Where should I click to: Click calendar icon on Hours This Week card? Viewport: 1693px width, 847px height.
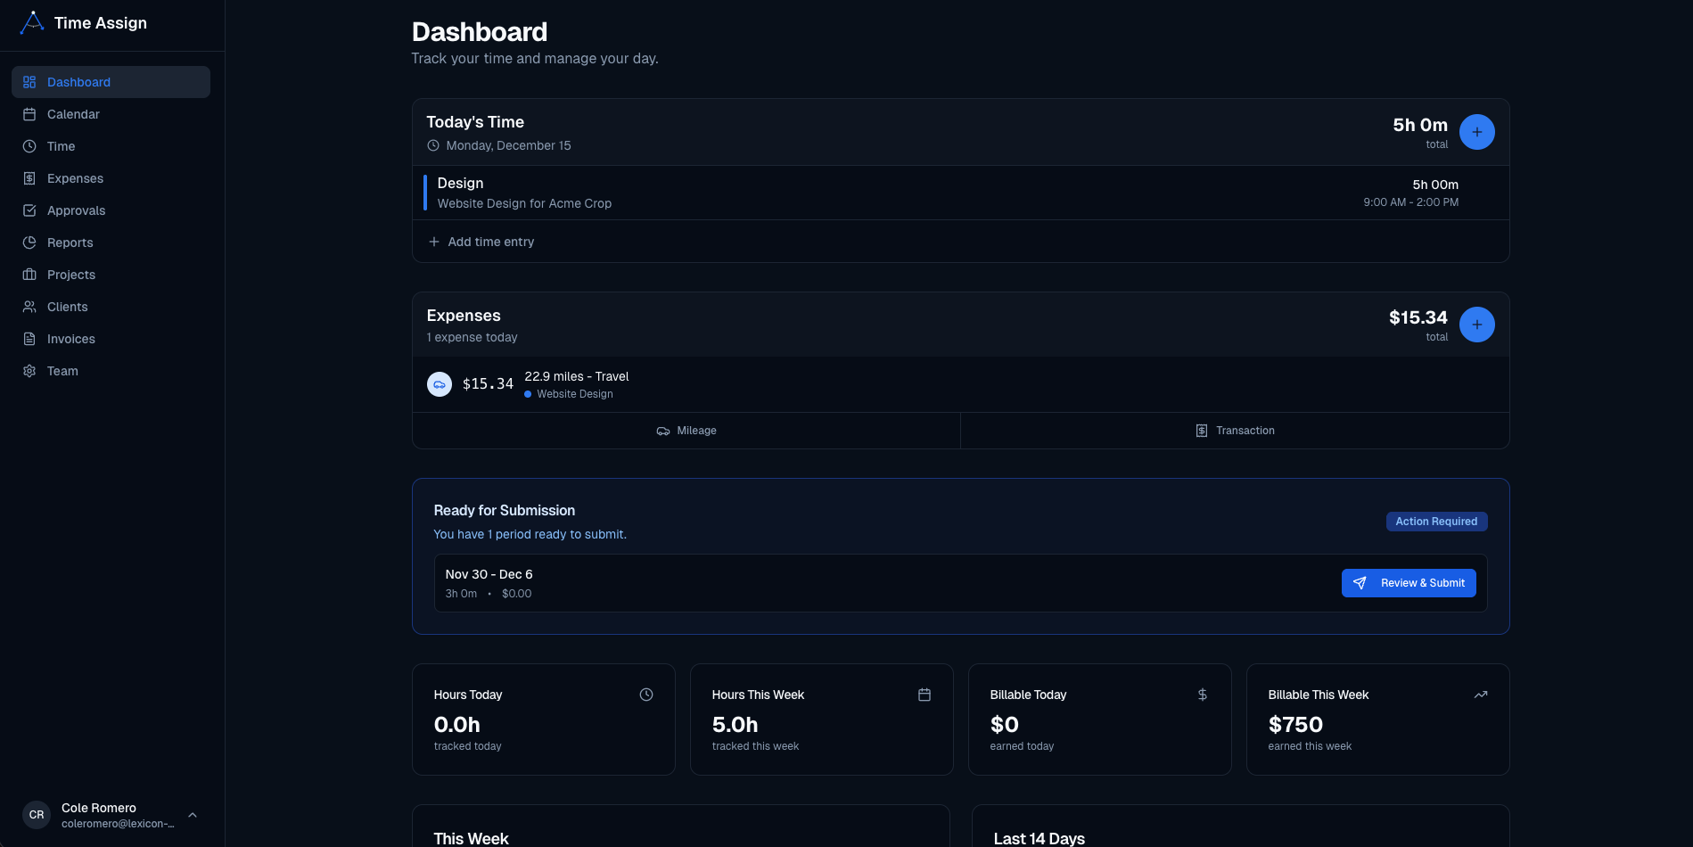tap(925, 695)
